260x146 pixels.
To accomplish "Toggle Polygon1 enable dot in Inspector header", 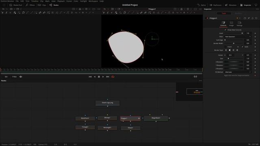I will [207, 18].
